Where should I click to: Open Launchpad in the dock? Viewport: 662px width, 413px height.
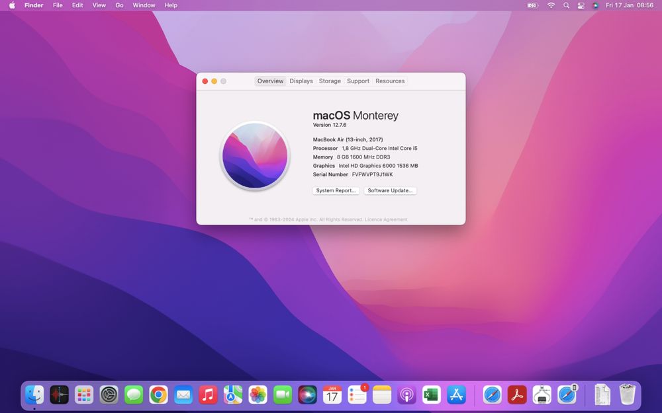tap(84, 395)
